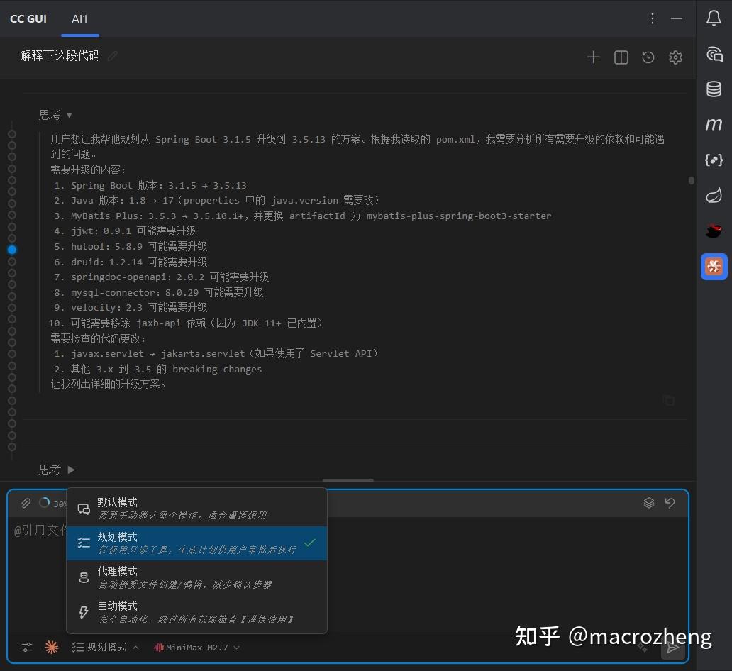732x671 pixels.
Task: Open the notifications bell panel
Action: (x=714, y=18)
